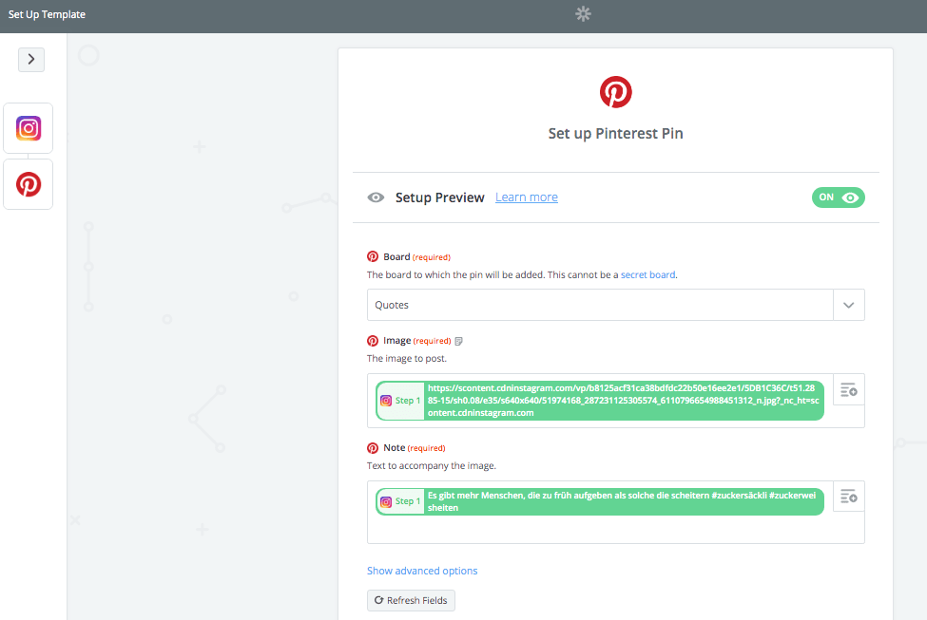
Task: Open the Learn more link
Action: tap(526, 197)
